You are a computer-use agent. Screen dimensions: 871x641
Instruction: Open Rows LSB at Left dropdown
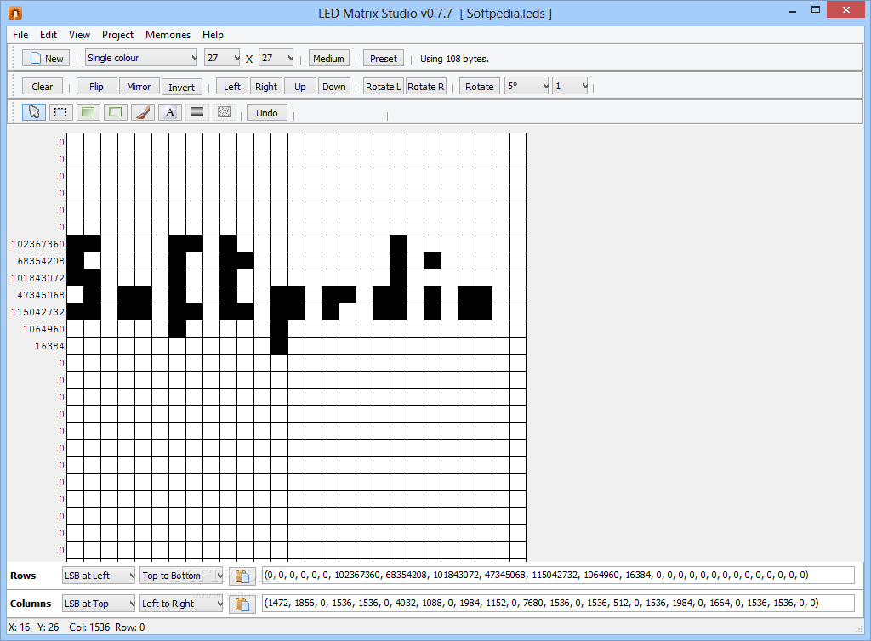click(99, 576)
